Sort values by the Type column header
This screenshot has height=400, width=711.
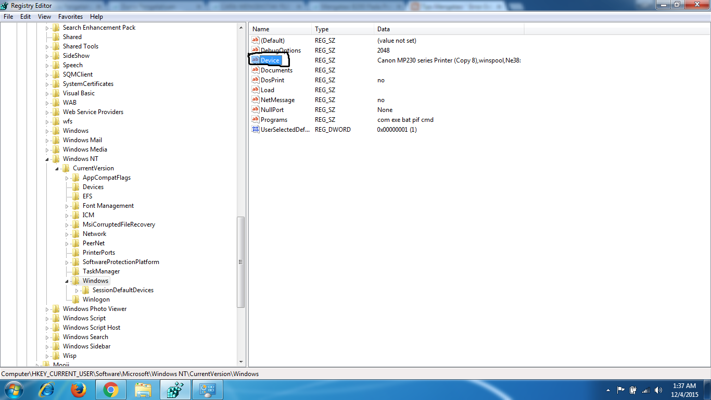tap(343, 29)
